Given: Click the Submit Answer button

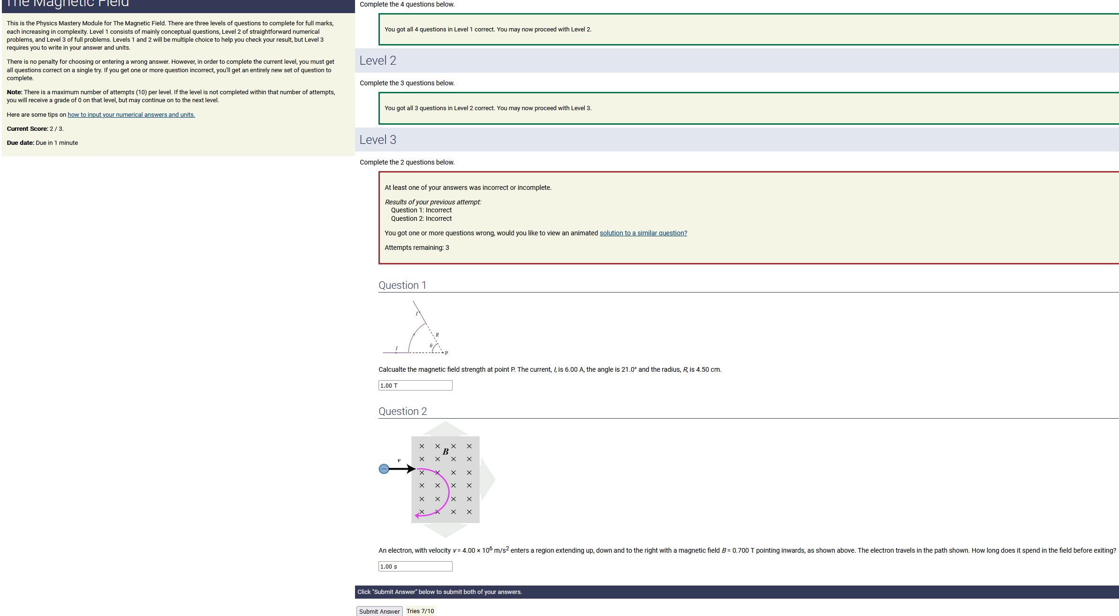Looking at the screenshot, I should pos(379,611).
